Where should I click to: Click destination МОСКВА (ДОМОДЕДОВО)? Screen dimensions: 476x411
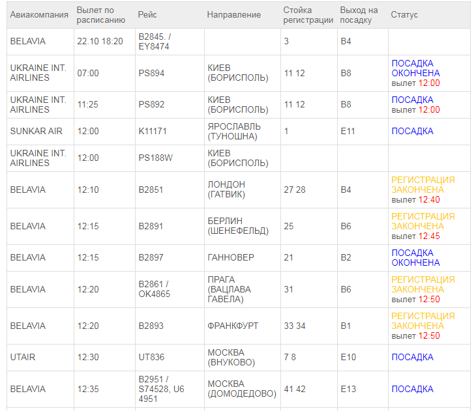242,389
